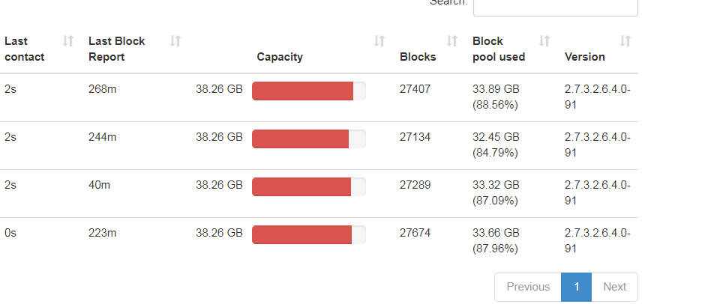Click sort icon for Blocks column
This screenshot has width=702, height=304.
pyautogui.click(x=452, y=40)
